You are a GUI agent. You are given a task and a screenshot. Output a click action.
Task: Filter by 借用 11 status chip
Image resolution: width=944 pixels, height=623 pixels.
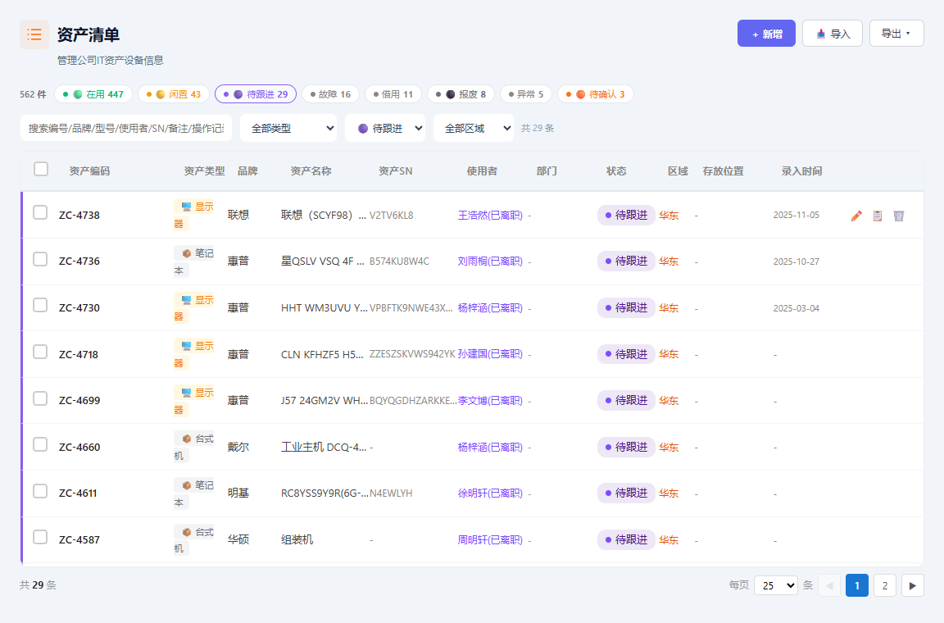393,94
